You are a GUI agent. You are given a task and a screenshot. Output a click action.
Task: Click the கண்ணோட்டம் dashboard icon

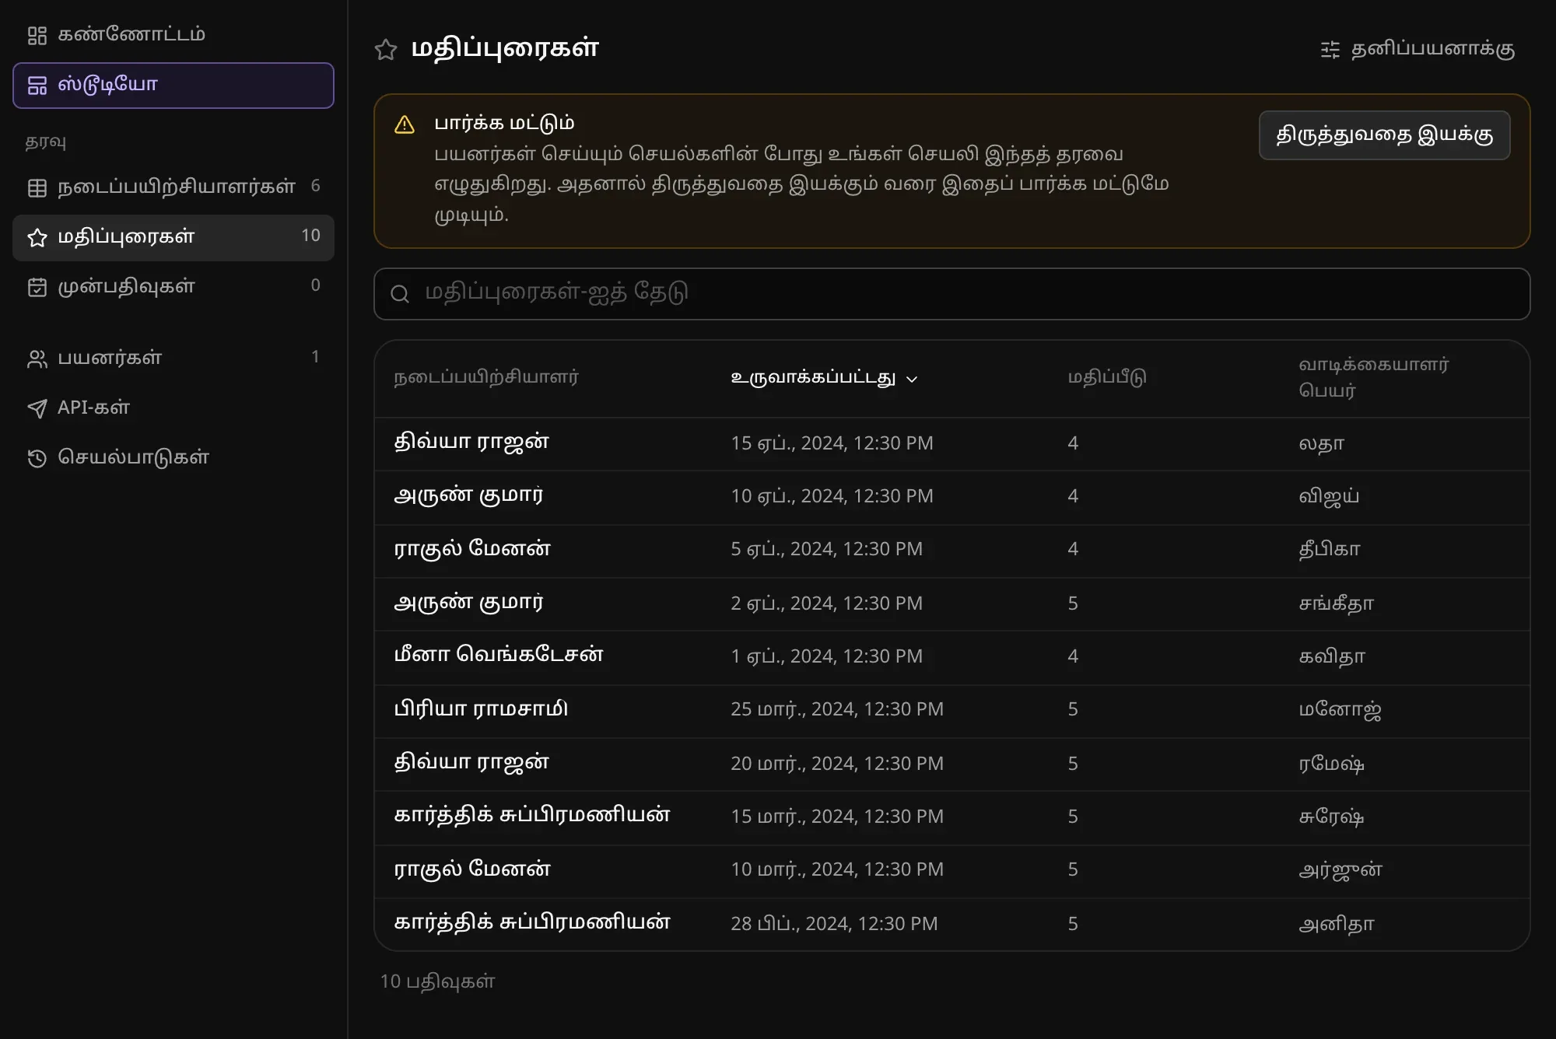(37, 36)
